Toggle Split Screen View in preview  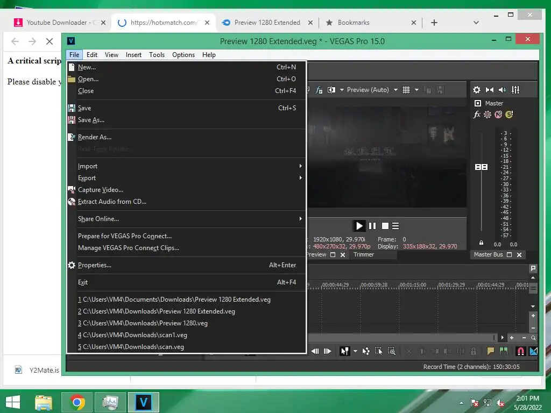pos(331,90)
